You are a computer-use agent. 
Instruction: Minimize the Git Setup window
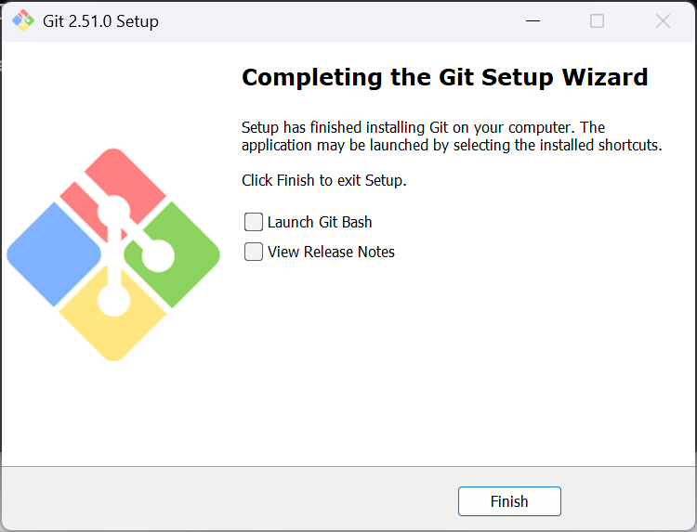point(533,20)
